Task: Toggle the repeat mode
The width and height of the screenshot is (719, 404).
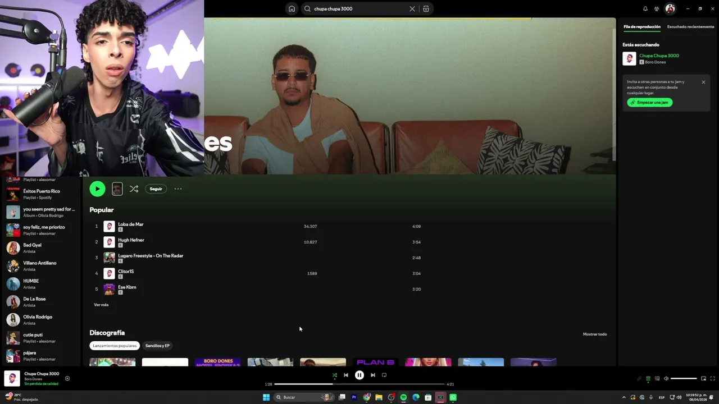Action: 384,375
